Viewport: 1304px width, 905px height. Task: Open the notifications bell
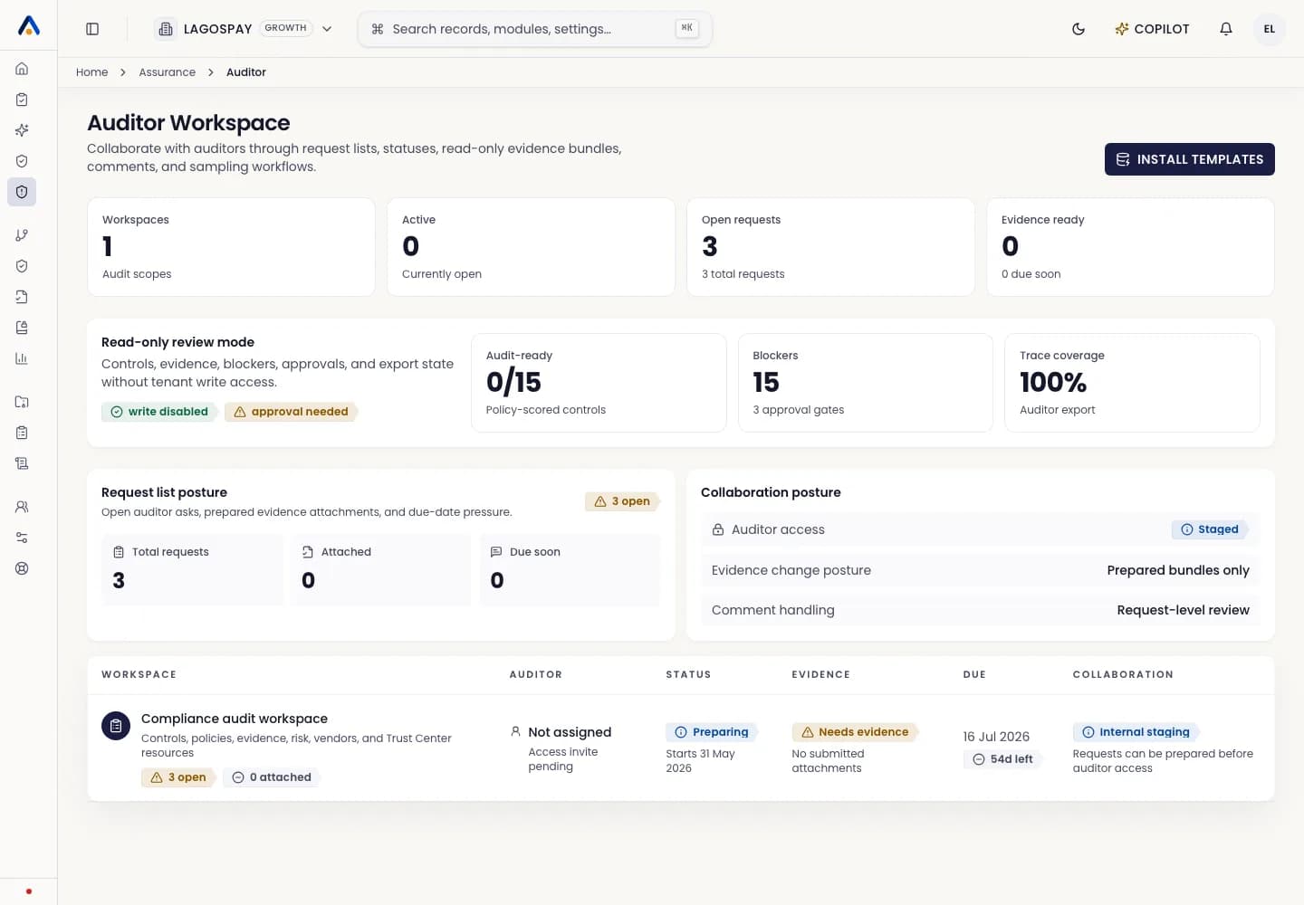point(1226,29)
